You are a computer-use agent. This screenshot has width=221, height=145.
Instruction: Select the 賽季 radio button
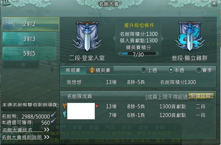coord(199,70)
